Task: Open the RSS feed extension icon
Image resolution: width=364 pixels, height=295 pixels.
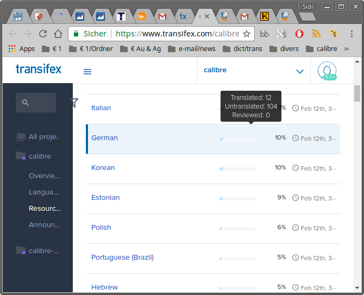Action: tap(316, 34)
